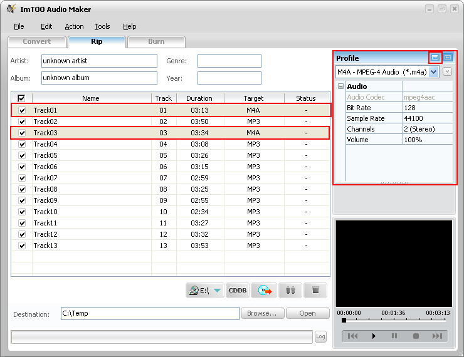Image resolution: width=464 pixels, height=357 pixels.
Task: Stop the preview playback
Action: click(416, 336)
